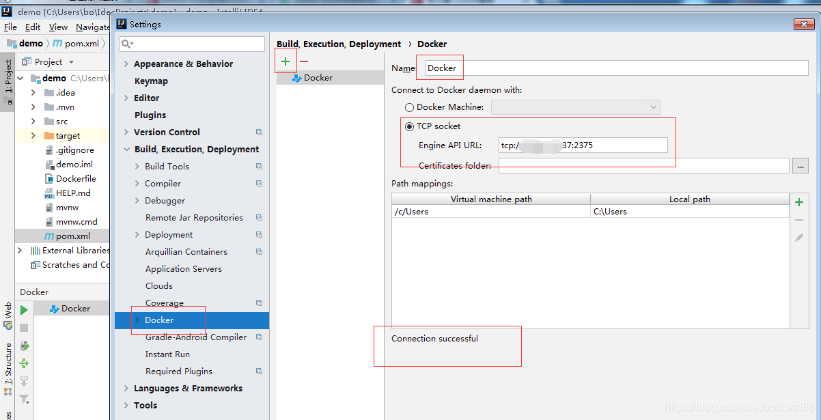Click the pencil icon to edit path mapping
821x420 pixels.
click(799, 238)
